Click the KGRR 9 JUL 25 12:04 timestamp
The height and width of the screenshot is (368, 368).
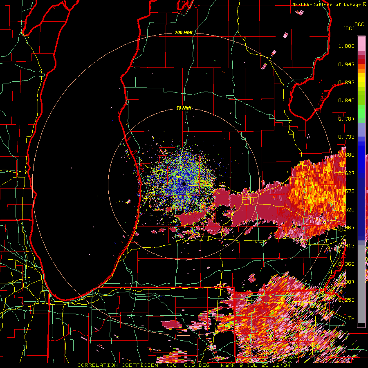[256, 365]
